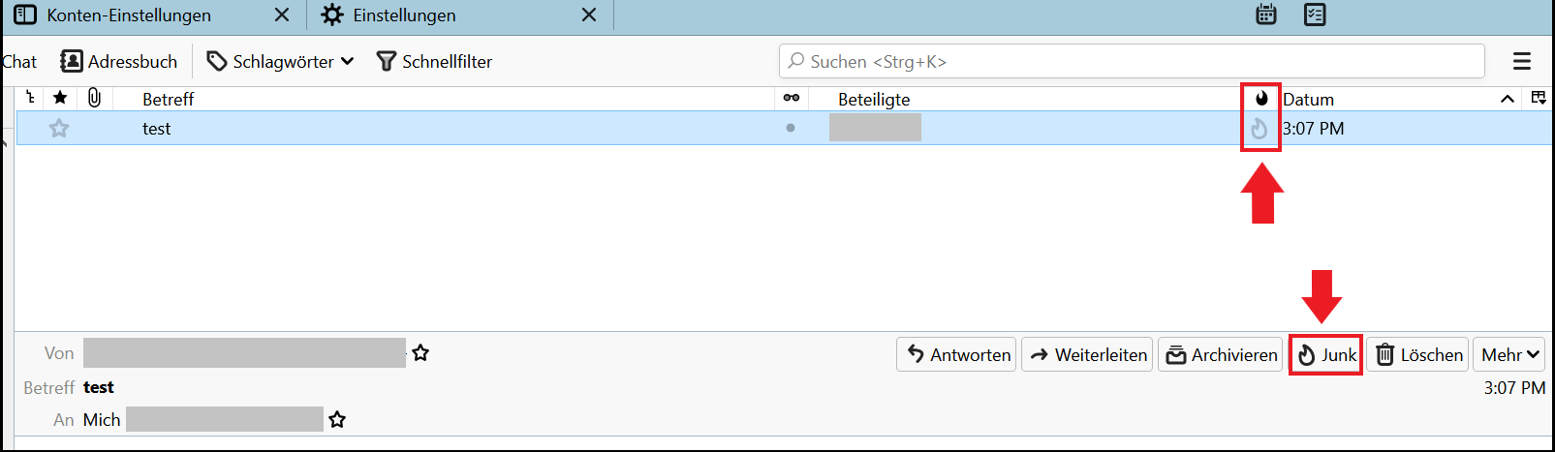This screenshot has width=1555, height=452.
Task: Close the Einstellungen tab
Action: click(x=588, y=15)
